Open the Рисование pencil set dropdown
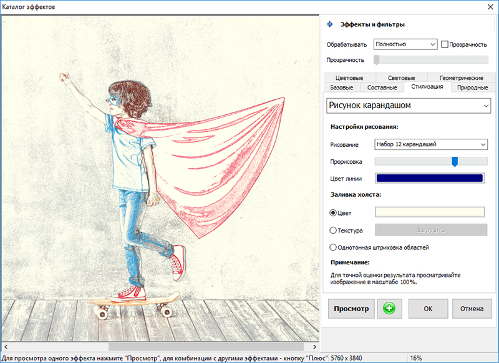Viewport: 499px width, 363px height. click(430, 144)
